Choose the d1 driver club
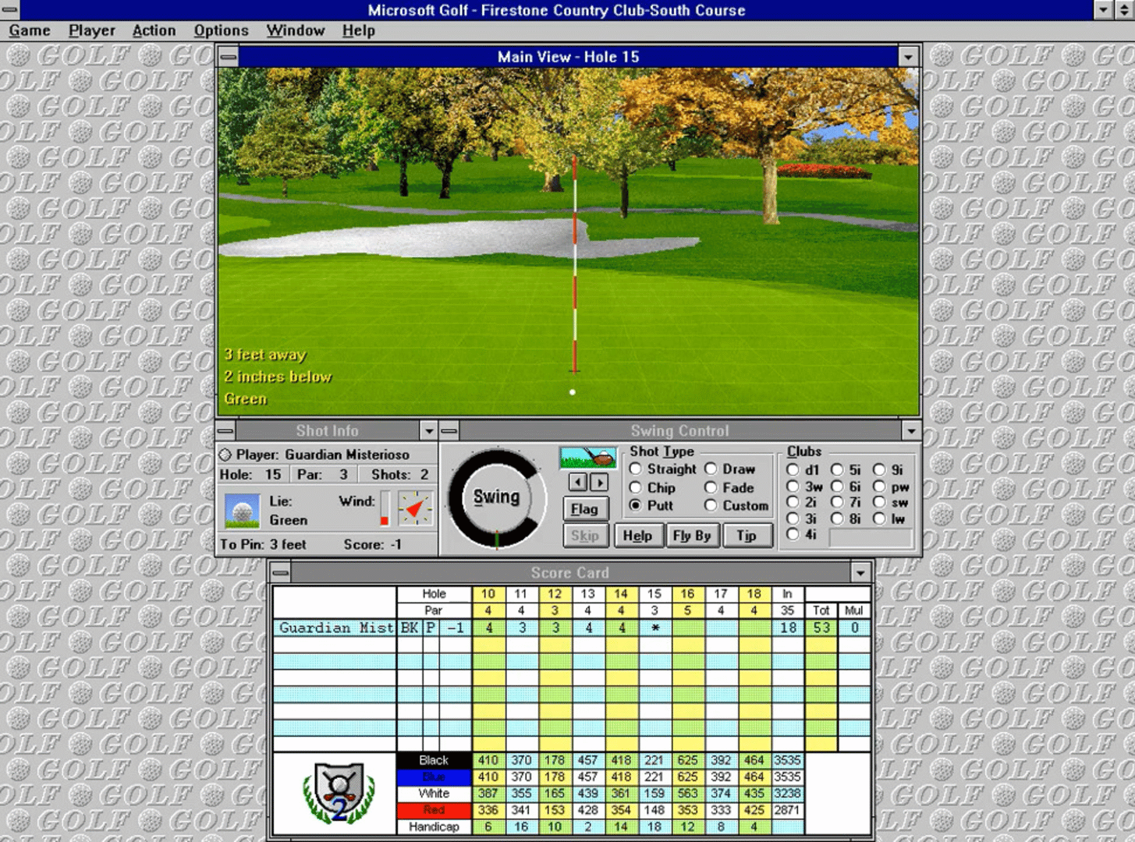Screen dimensions: 1135x842 [803, 470]
